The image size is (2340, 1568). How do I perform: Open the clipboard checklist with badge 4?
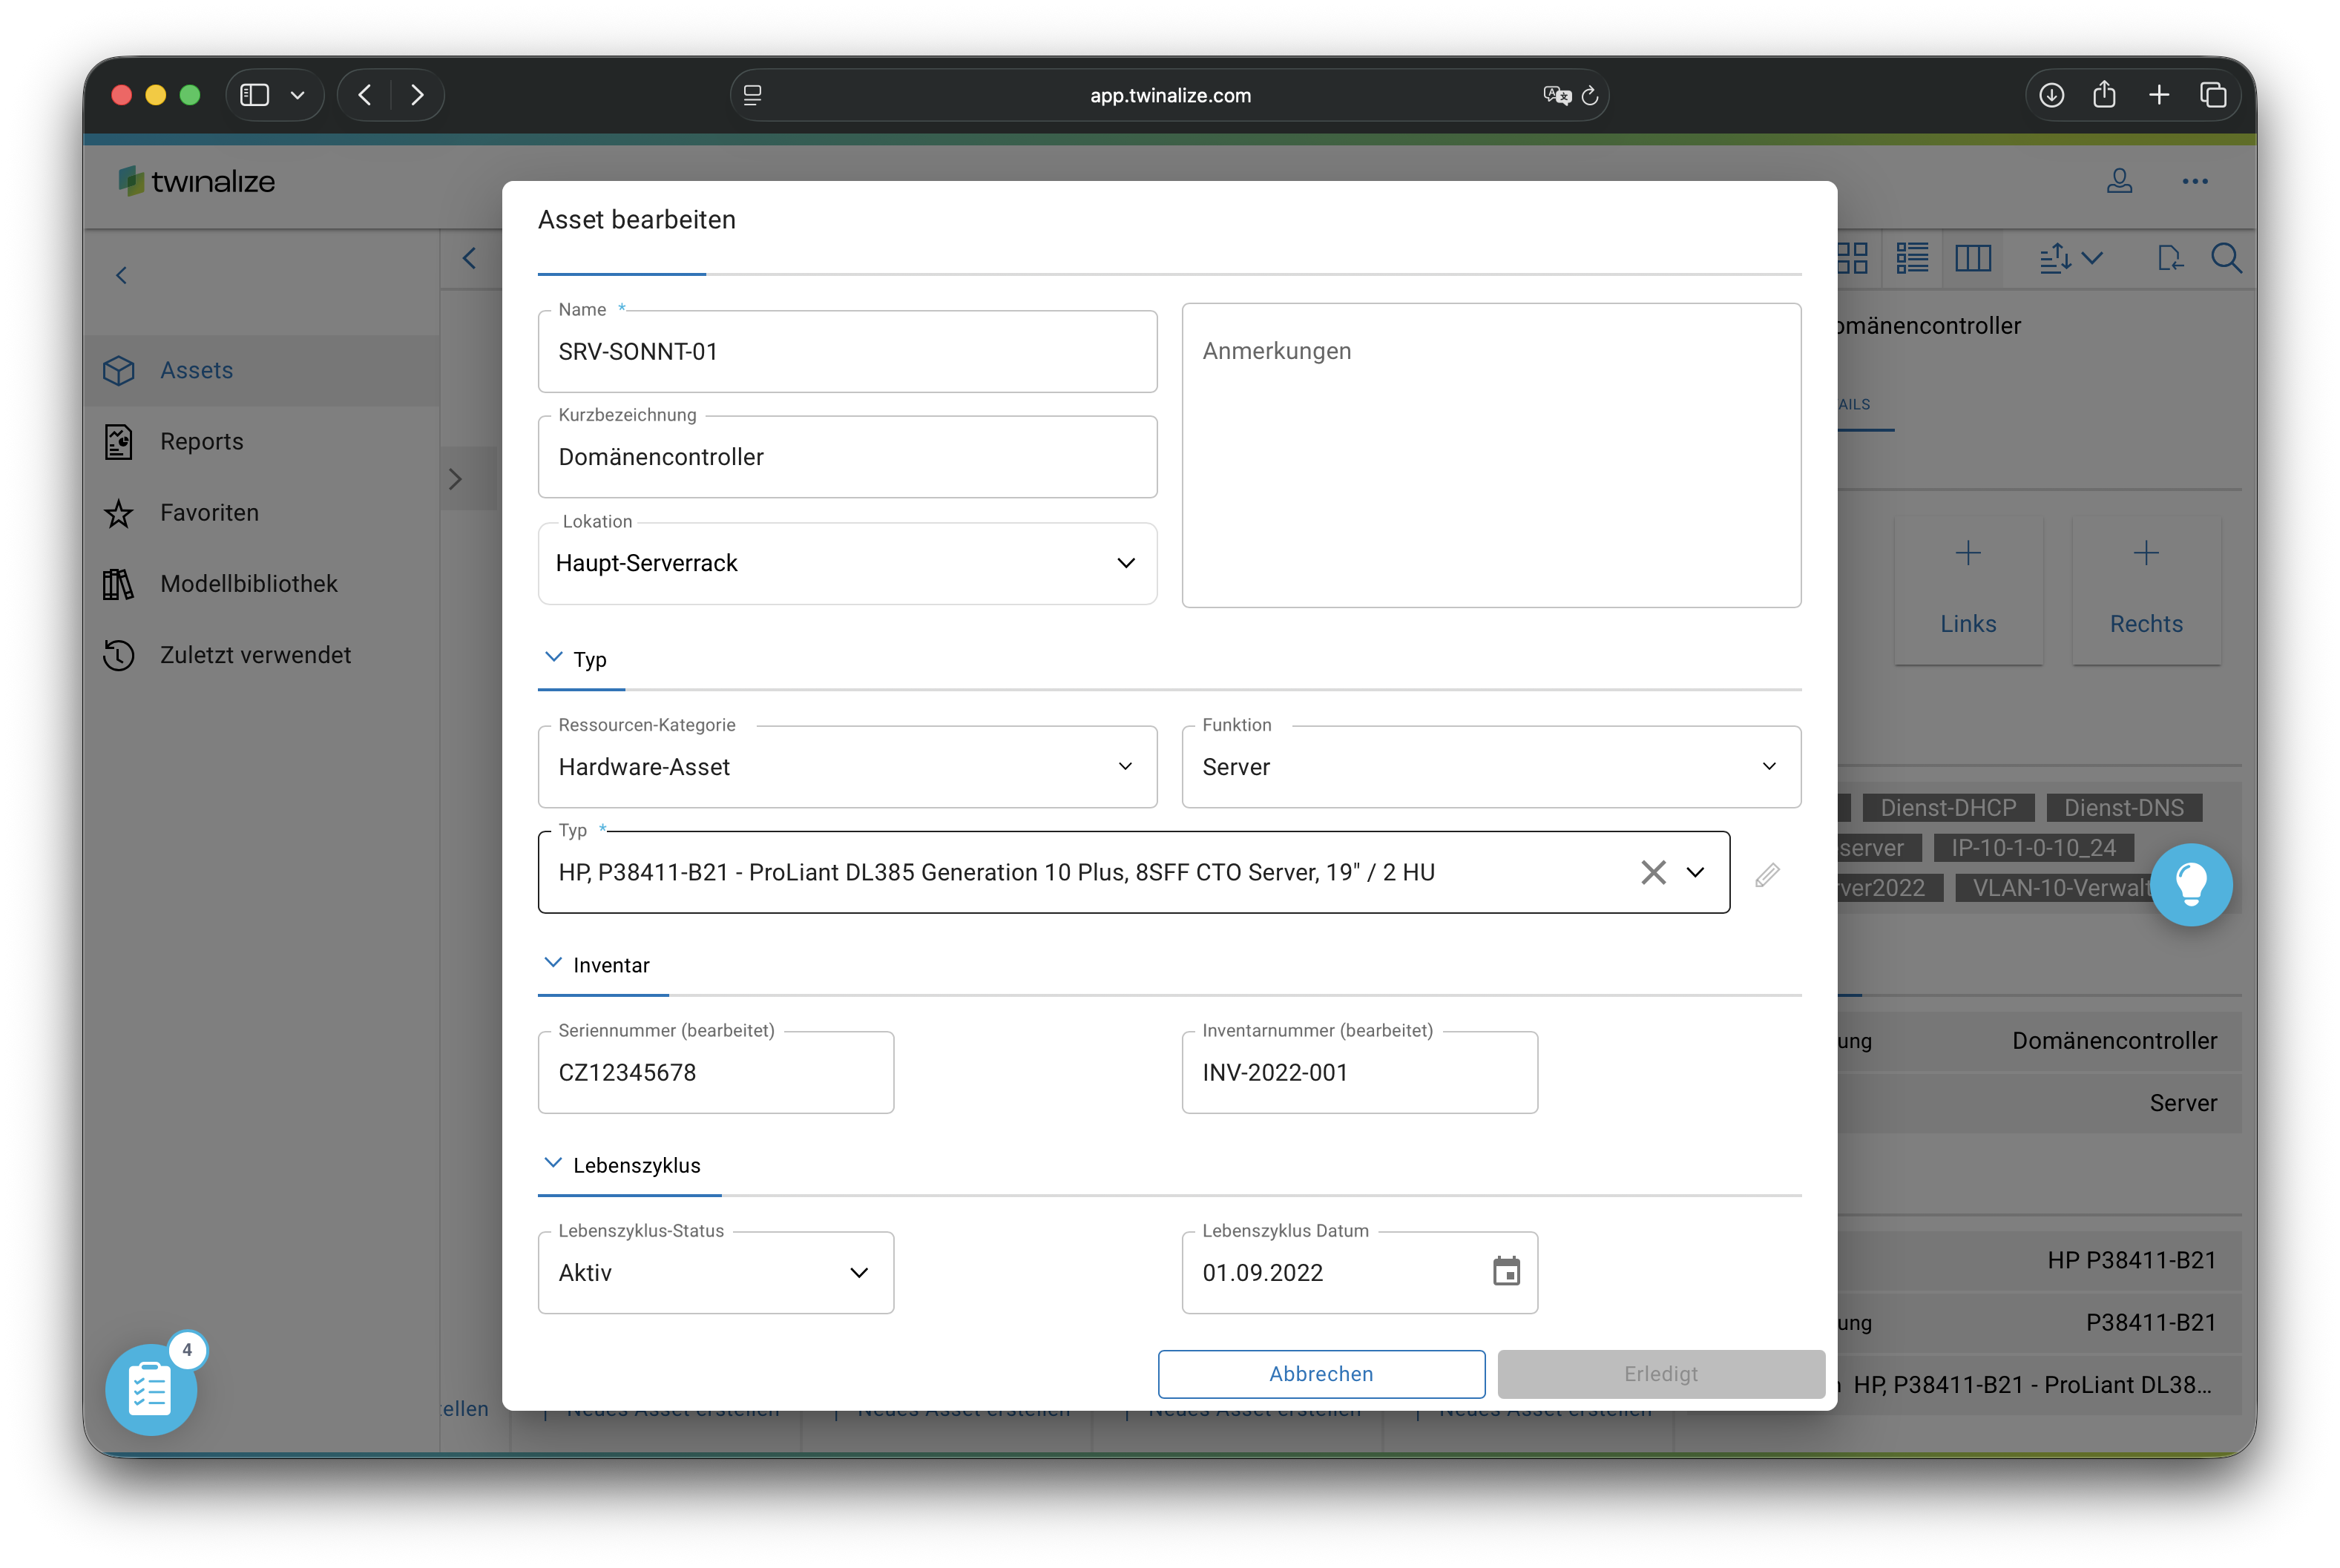[151, 1389]
